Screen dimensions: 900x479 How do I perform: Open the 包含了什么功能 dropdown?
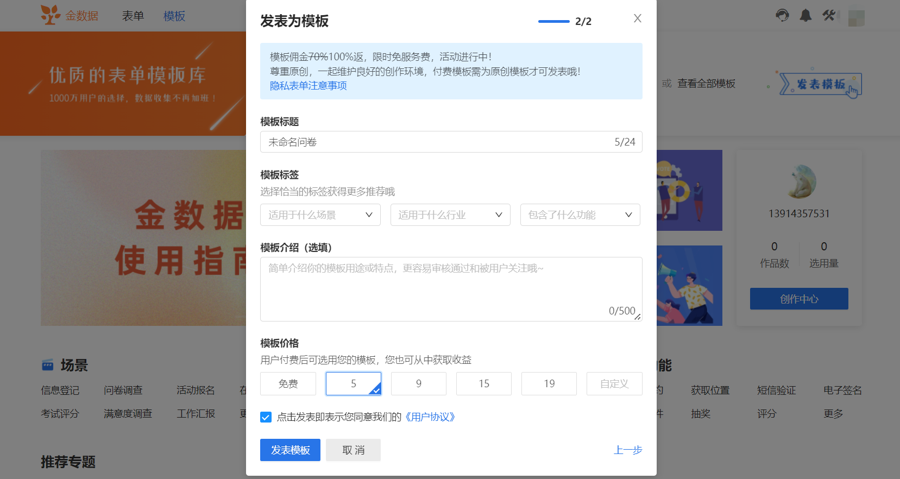point(580,215)
